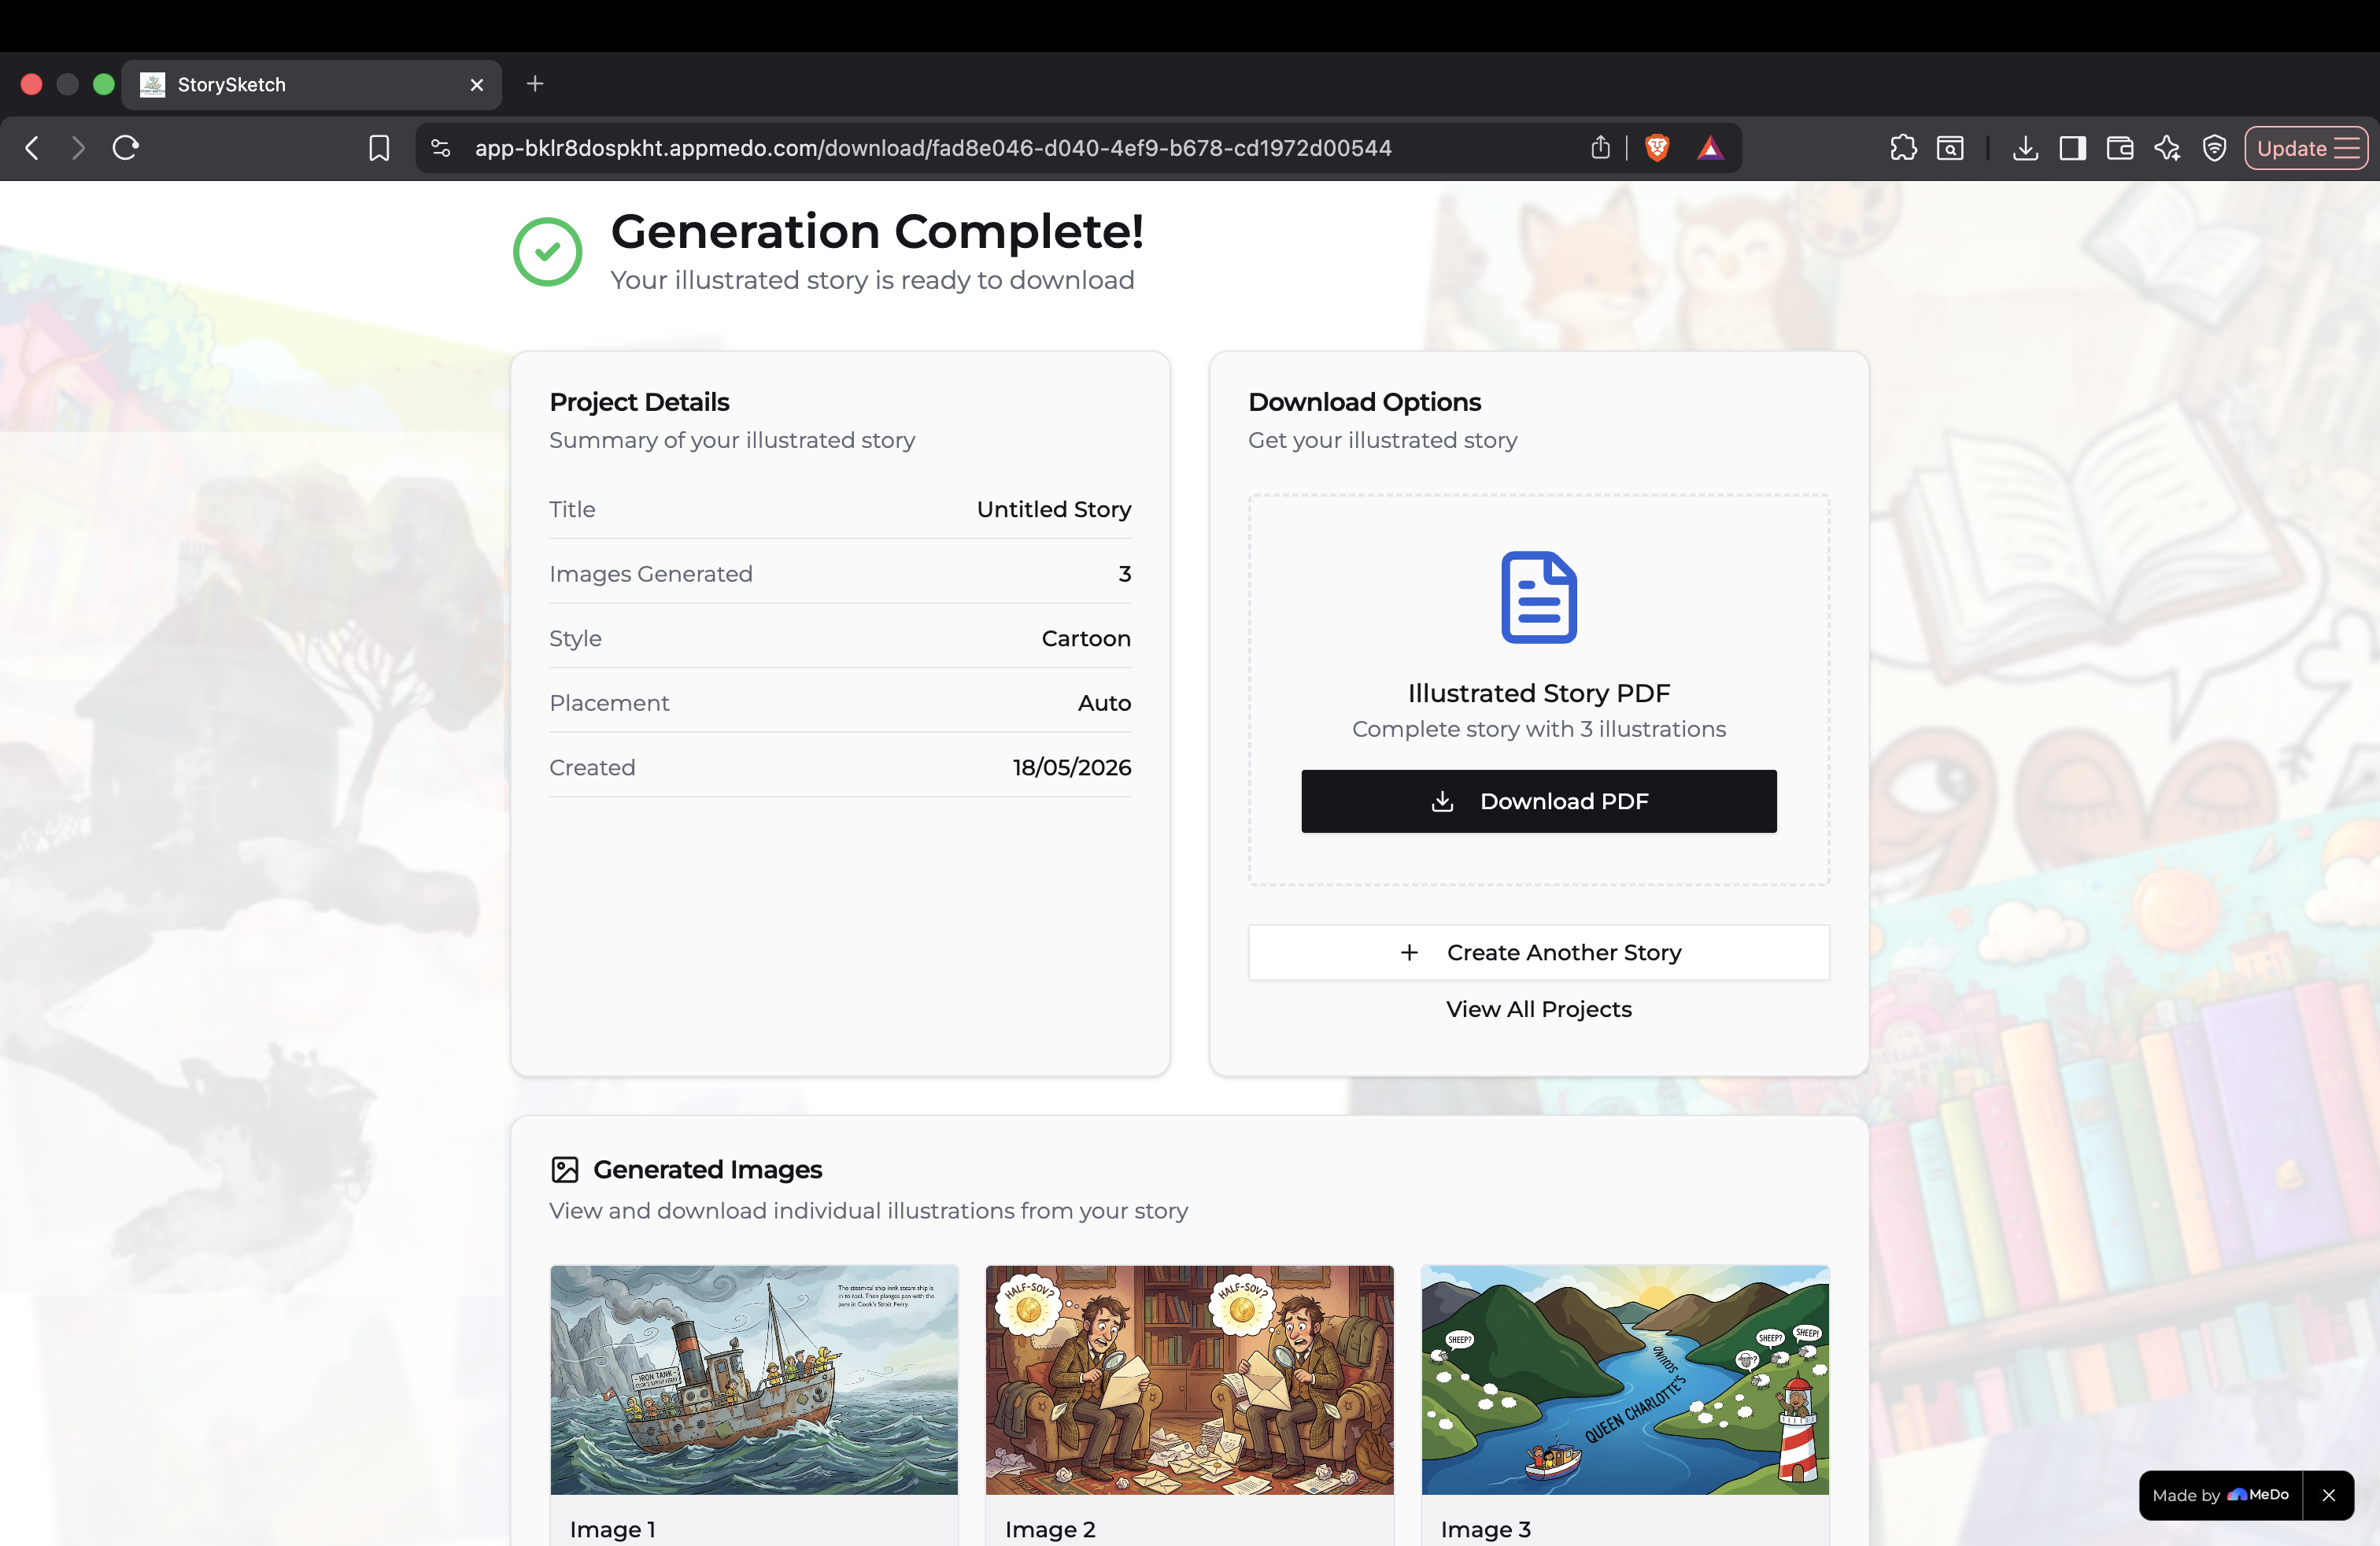This screenshot has width=2380, height=1546.
Task: Open site settings icon in address bar
Action: pos(441,148)
